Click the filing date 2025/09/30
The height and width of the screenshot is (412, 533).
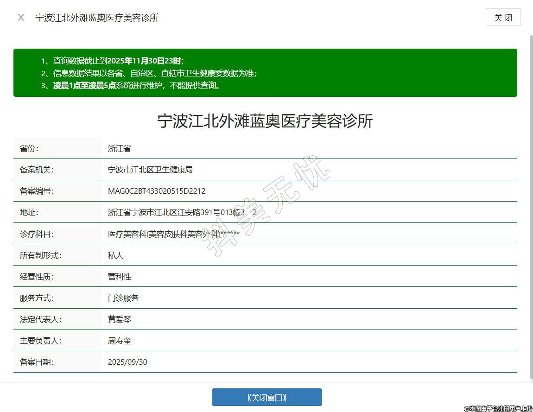point(127,362)
